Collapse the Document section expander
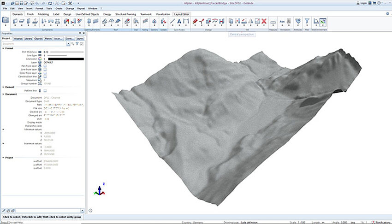The width and height of the screenshot is (392, 224). pos(3,94)
